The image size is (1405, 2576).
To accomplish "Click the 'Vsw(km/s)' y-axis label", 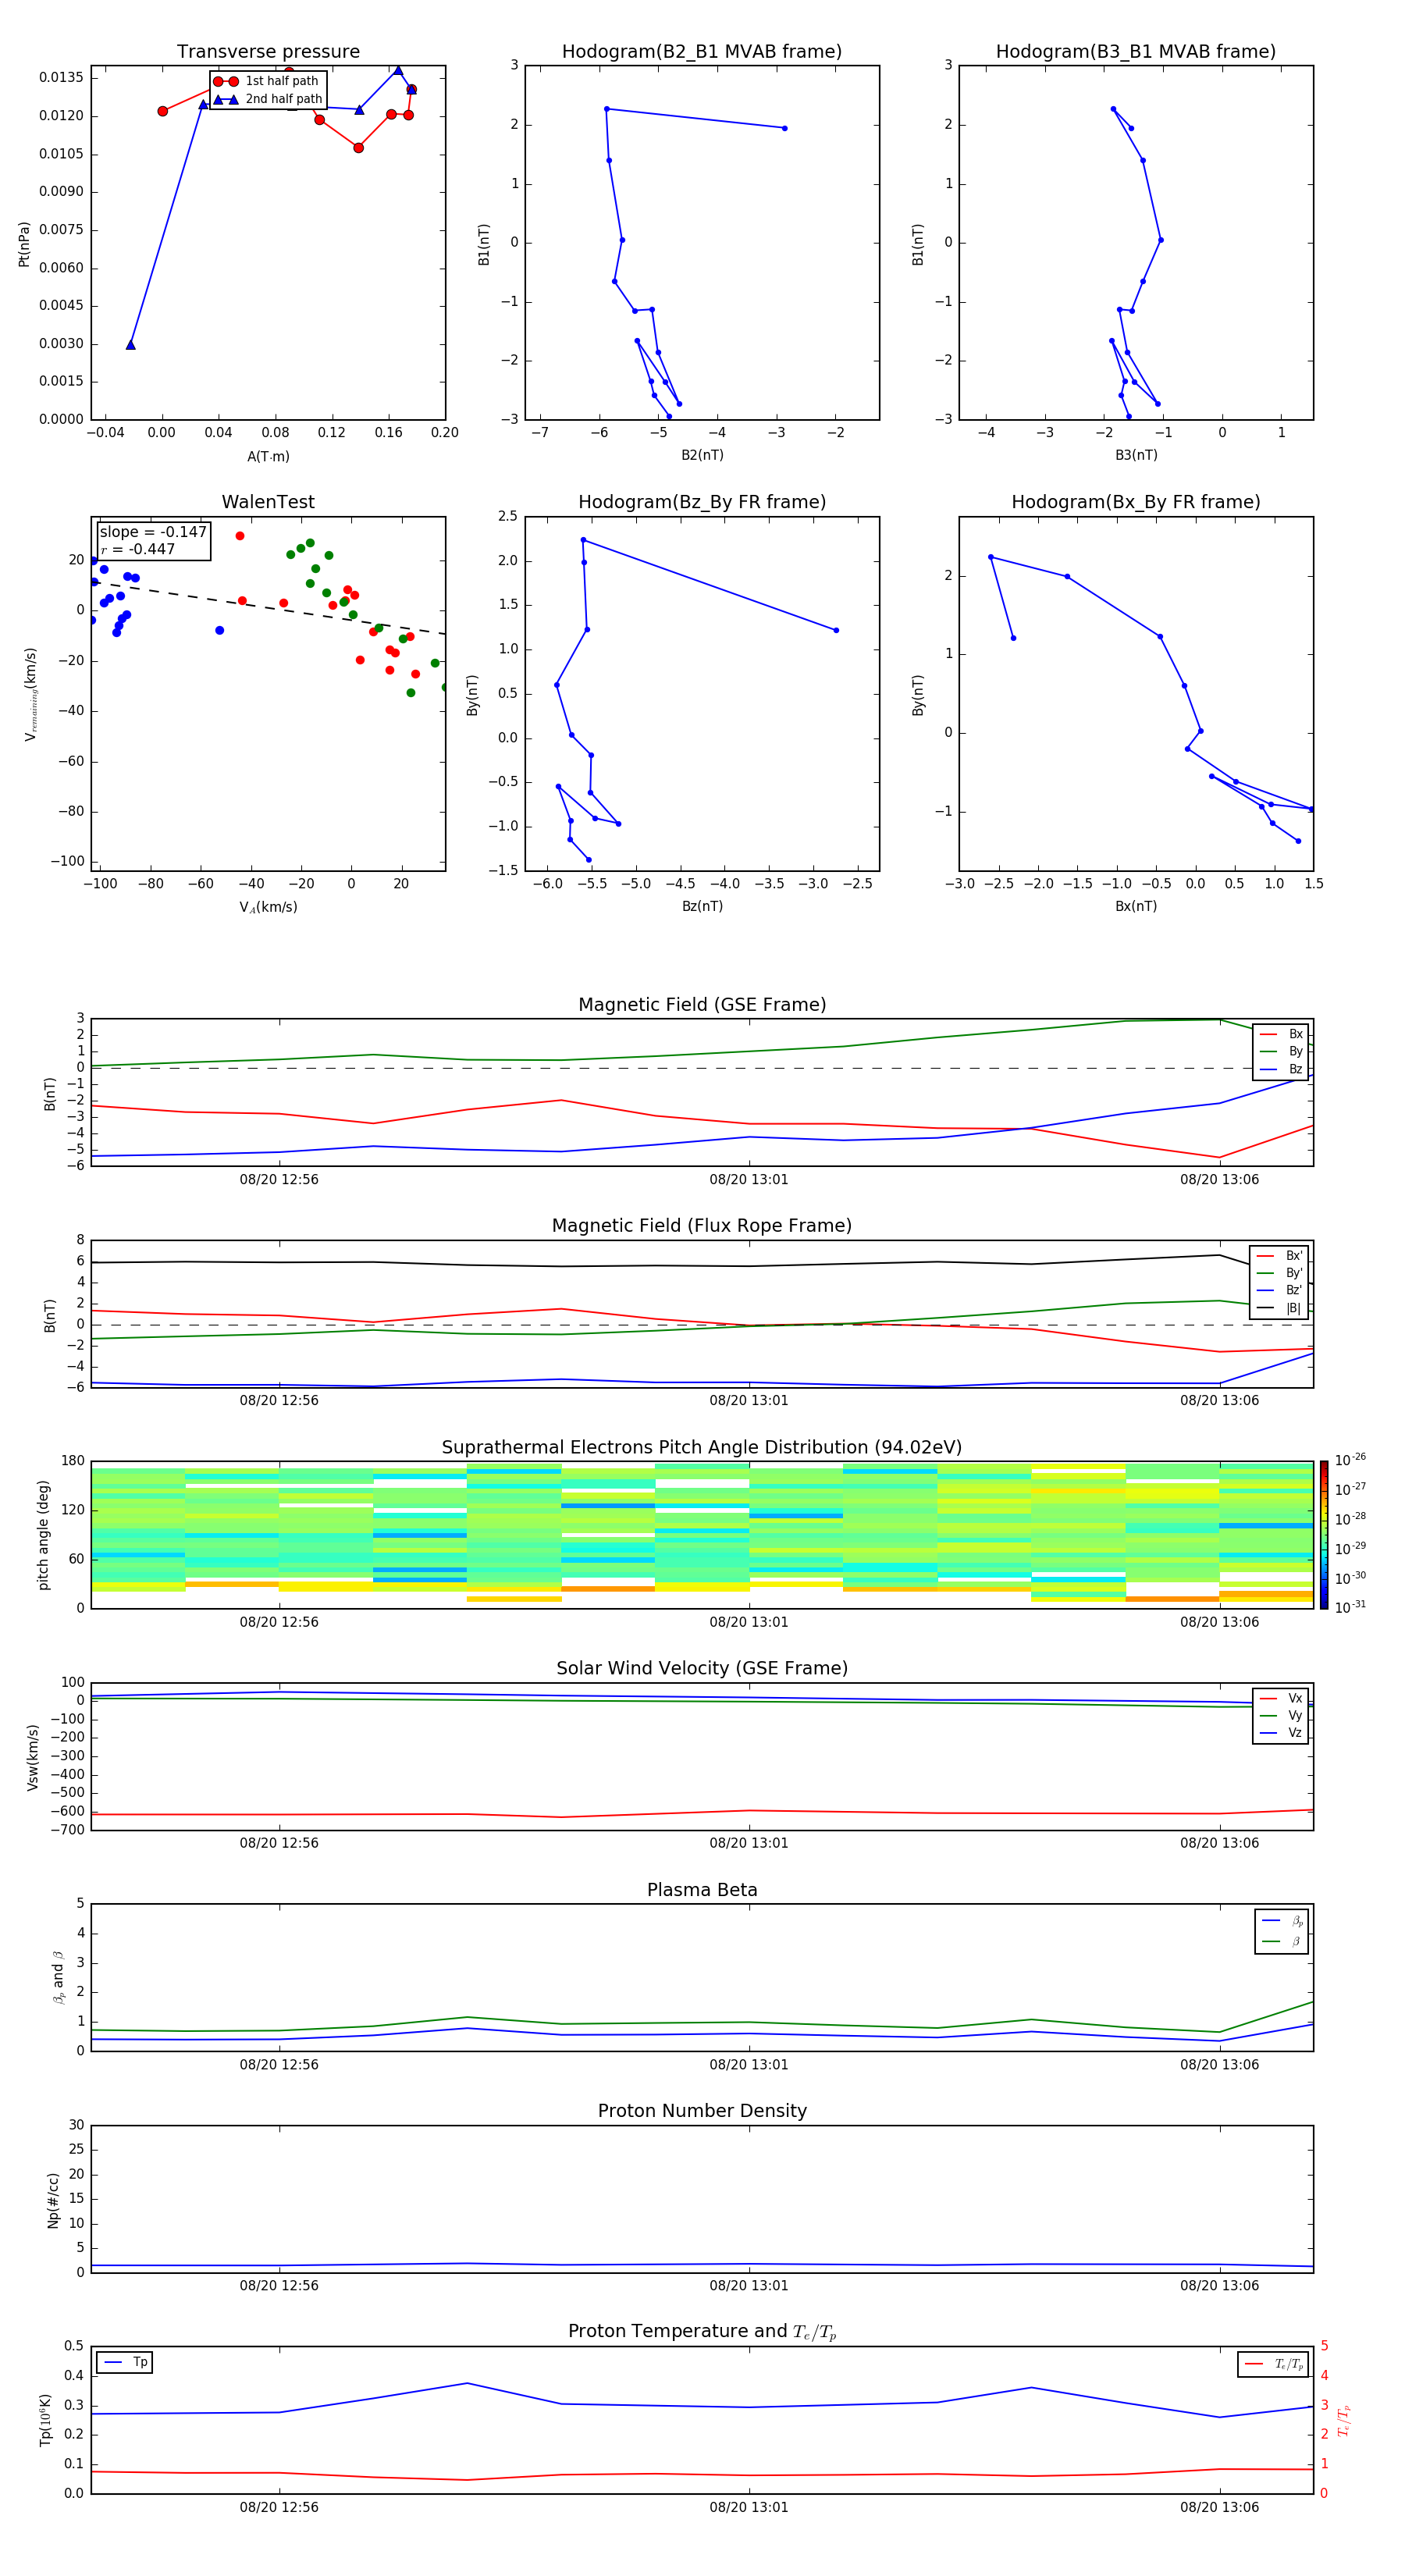I will click(x=33, y=1757).
